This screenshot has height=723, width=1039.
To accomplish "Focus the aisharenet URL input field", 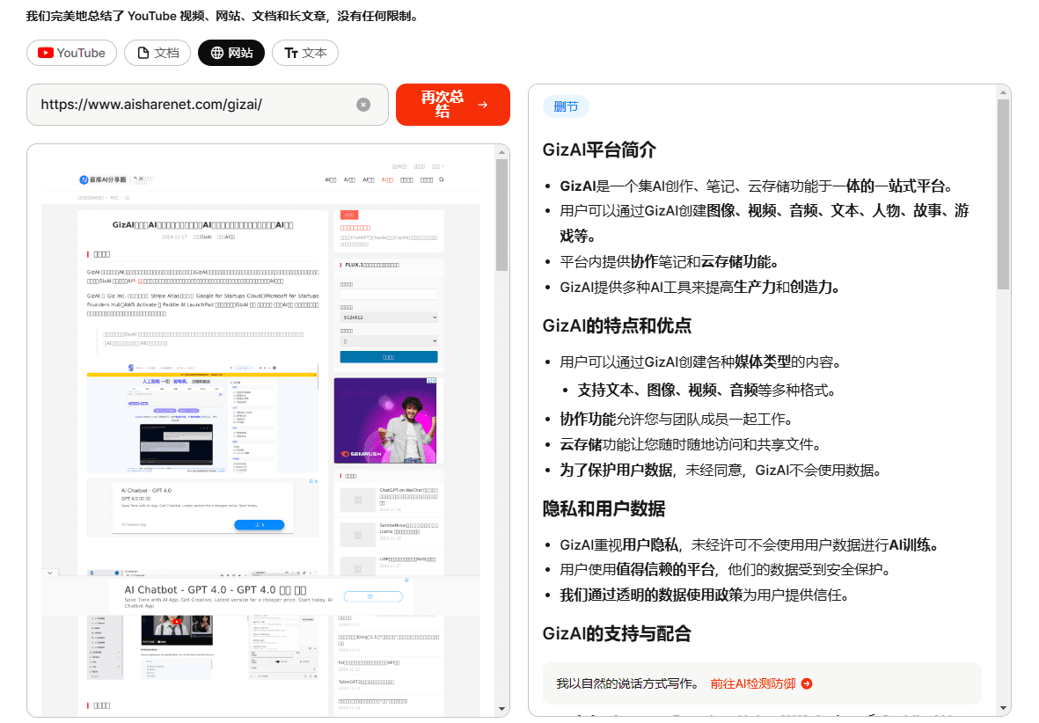I will (208, 105).
